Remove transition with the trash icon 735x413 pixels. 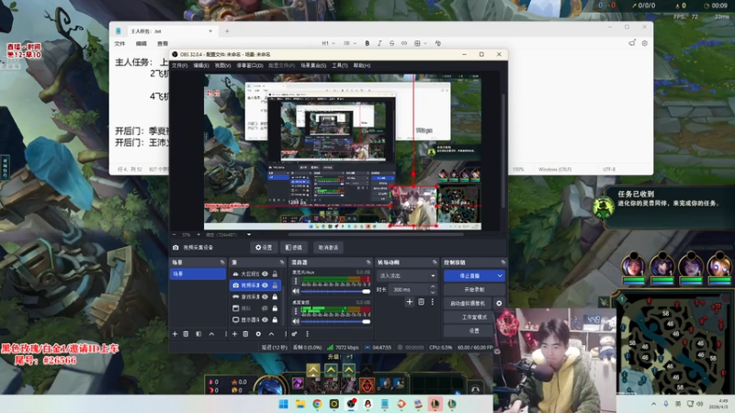coord(421,302)
